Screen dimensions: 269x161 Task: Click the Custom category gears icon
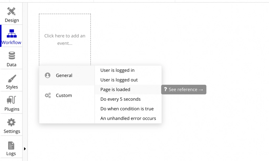48,95
